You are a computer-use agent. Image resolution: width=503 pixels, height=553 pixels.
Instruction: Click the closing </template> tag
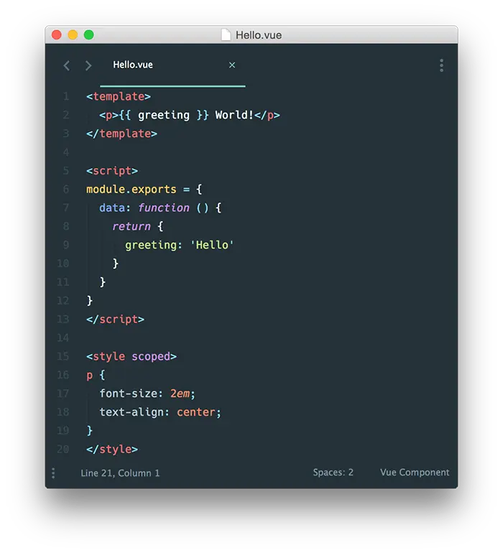(121, 134)
